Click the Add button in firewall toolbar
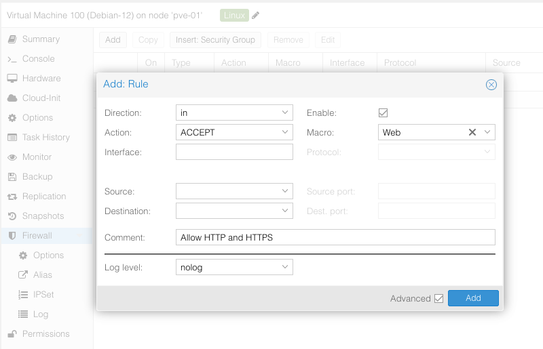 113,40
